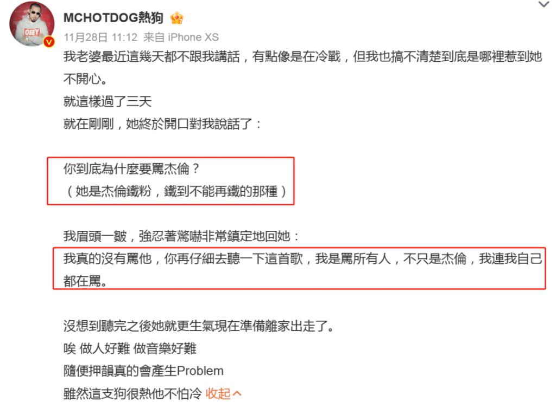Screen dimensions: 556x402
Task: Collapse the post with 收起
Action: pyautogui.click(x=218, y=393)
